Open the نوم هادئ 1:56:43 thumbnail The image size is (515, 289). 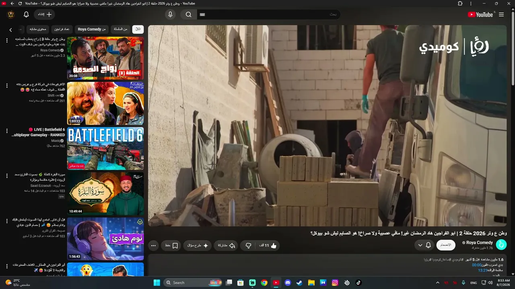[x=105, y=239]
